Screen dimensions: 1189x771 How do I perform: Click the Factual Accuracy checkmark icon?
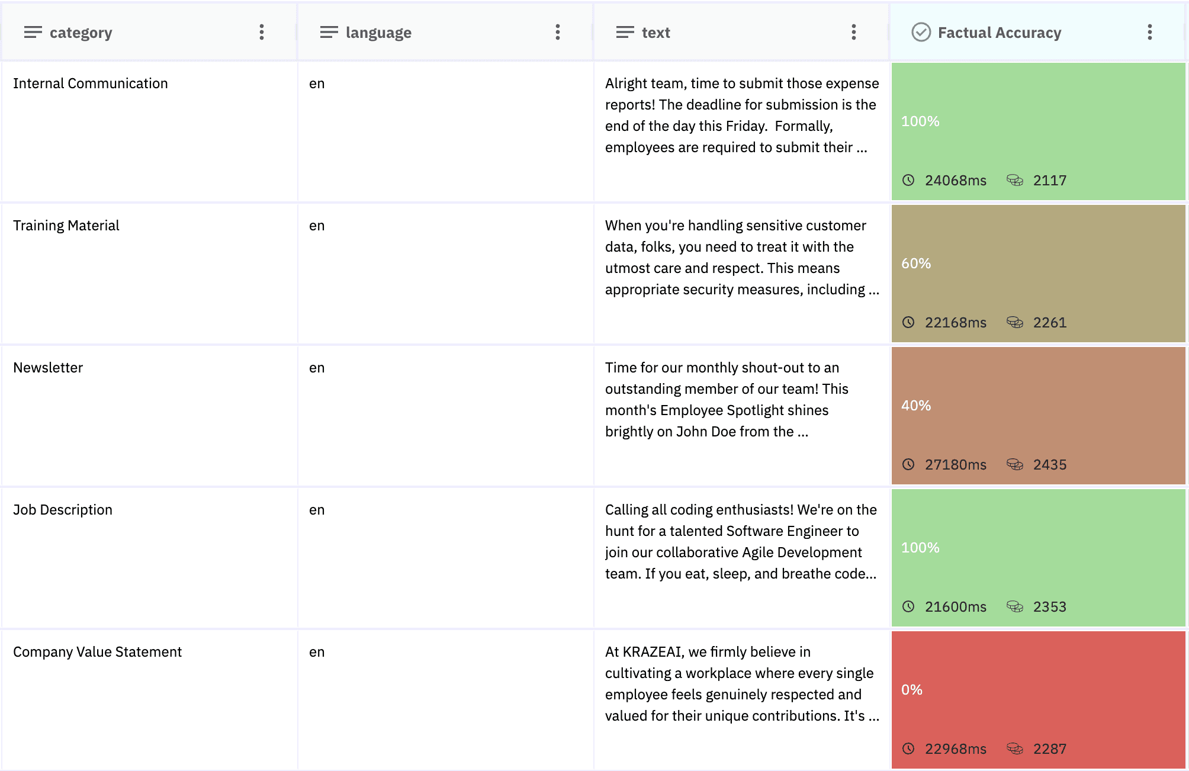921,32
